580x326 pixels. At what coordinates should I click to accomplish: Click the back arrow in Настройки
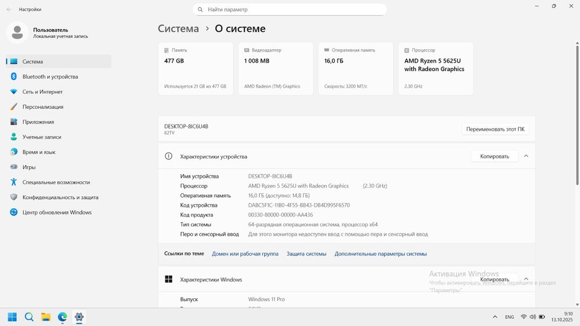pos(9,9)
